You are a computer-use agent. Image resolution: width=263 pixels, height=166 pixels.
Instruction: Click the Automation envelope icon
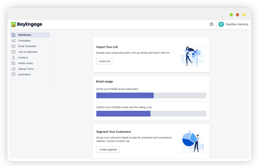pyautogui.click(x=14, y=75)
